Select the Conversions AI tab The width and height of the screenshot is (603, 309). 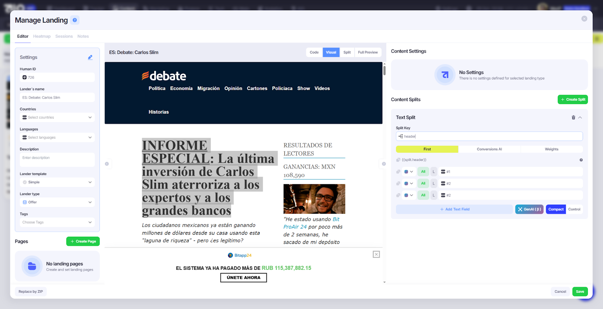489,149
